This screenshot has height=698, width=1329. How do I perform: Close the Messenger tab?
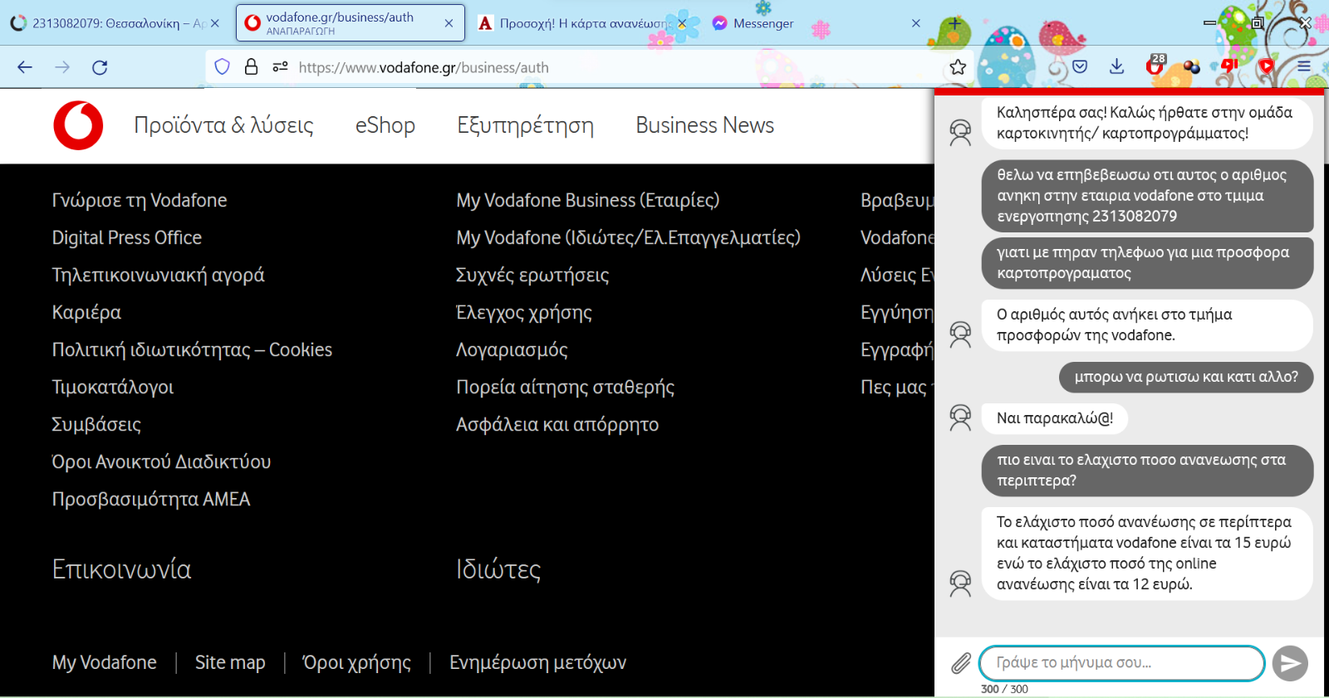(x=916, y=23)
